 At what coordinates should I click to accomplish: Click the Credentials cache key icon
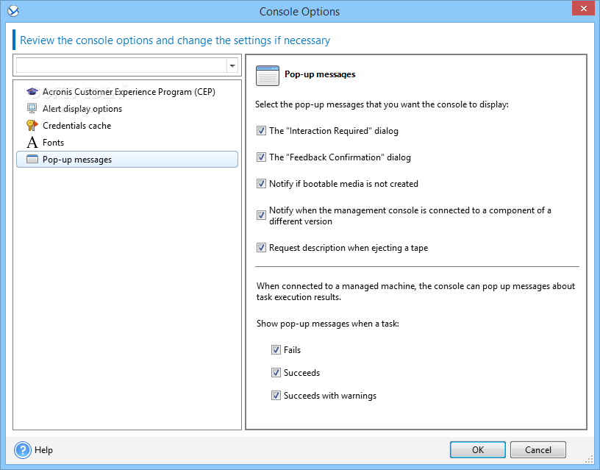[32, 126]
